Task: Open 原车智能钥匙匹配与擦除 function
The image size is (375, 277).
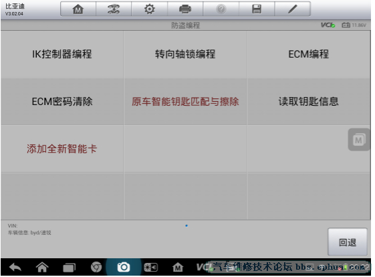Action: 185,102
